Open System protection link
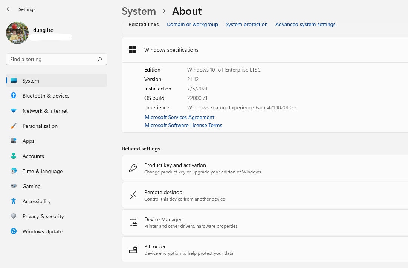 (246, 25)
